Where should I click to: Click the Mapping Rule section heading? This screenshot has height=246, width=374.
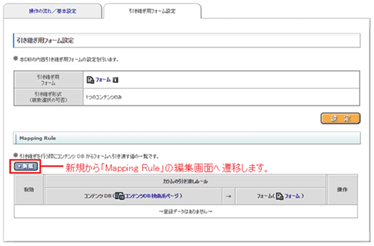pyautogui.click(x=187, y=138)
